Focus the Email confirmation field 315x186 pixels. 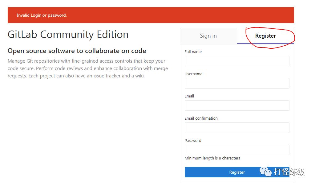pos(237,128)
